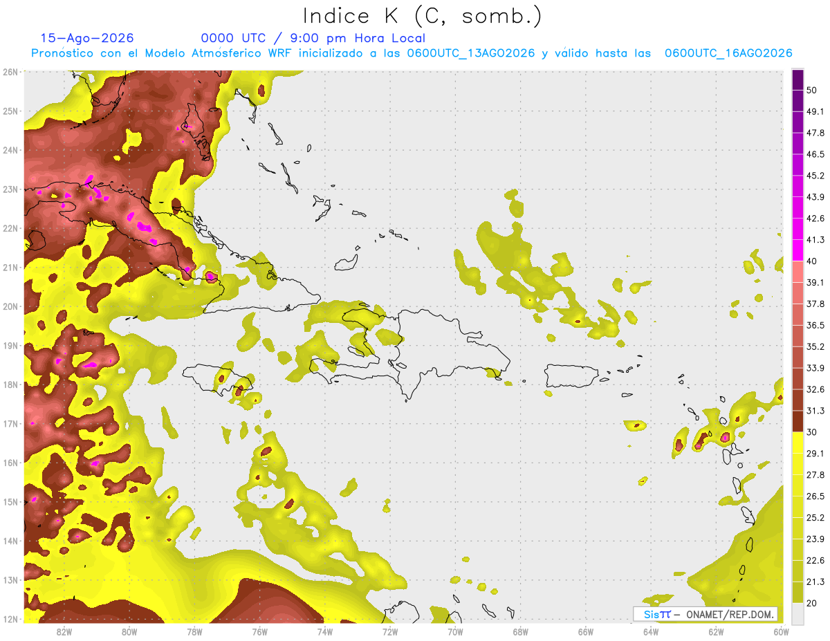Click the dark brown colorbar segment between 30 and 31.3
This screenshot has height=641, width=830.
797,421
